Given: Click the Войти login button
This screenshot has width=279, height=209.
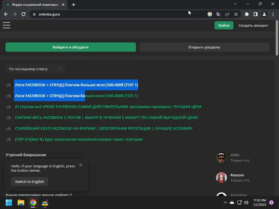Looking at the screenshot, I should click(224, 25).
